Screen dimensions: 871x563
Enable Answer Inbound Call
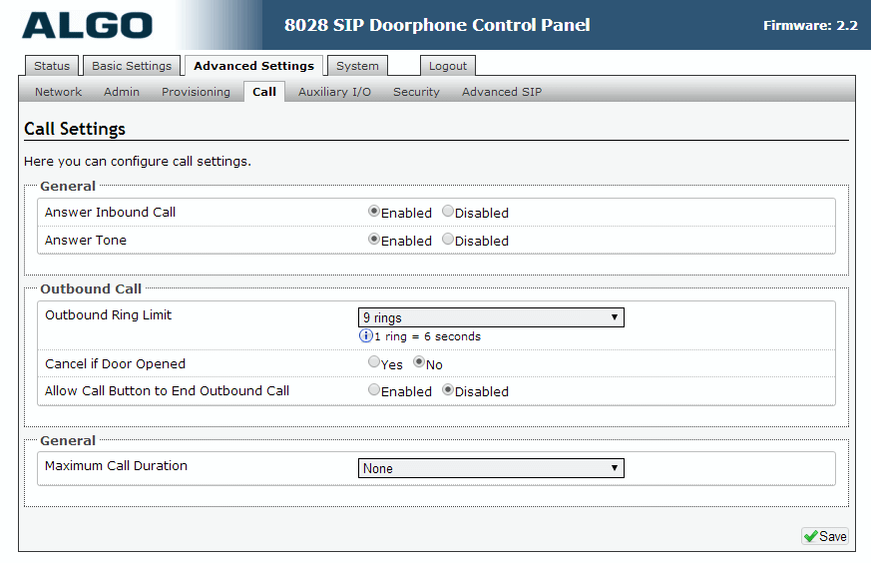click(374, 212)
